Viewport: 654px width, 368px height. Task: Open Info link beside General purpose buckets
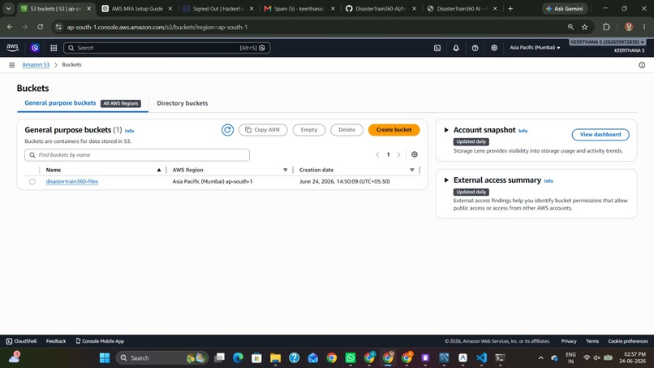pyautogui.click(x=129, y=131)
